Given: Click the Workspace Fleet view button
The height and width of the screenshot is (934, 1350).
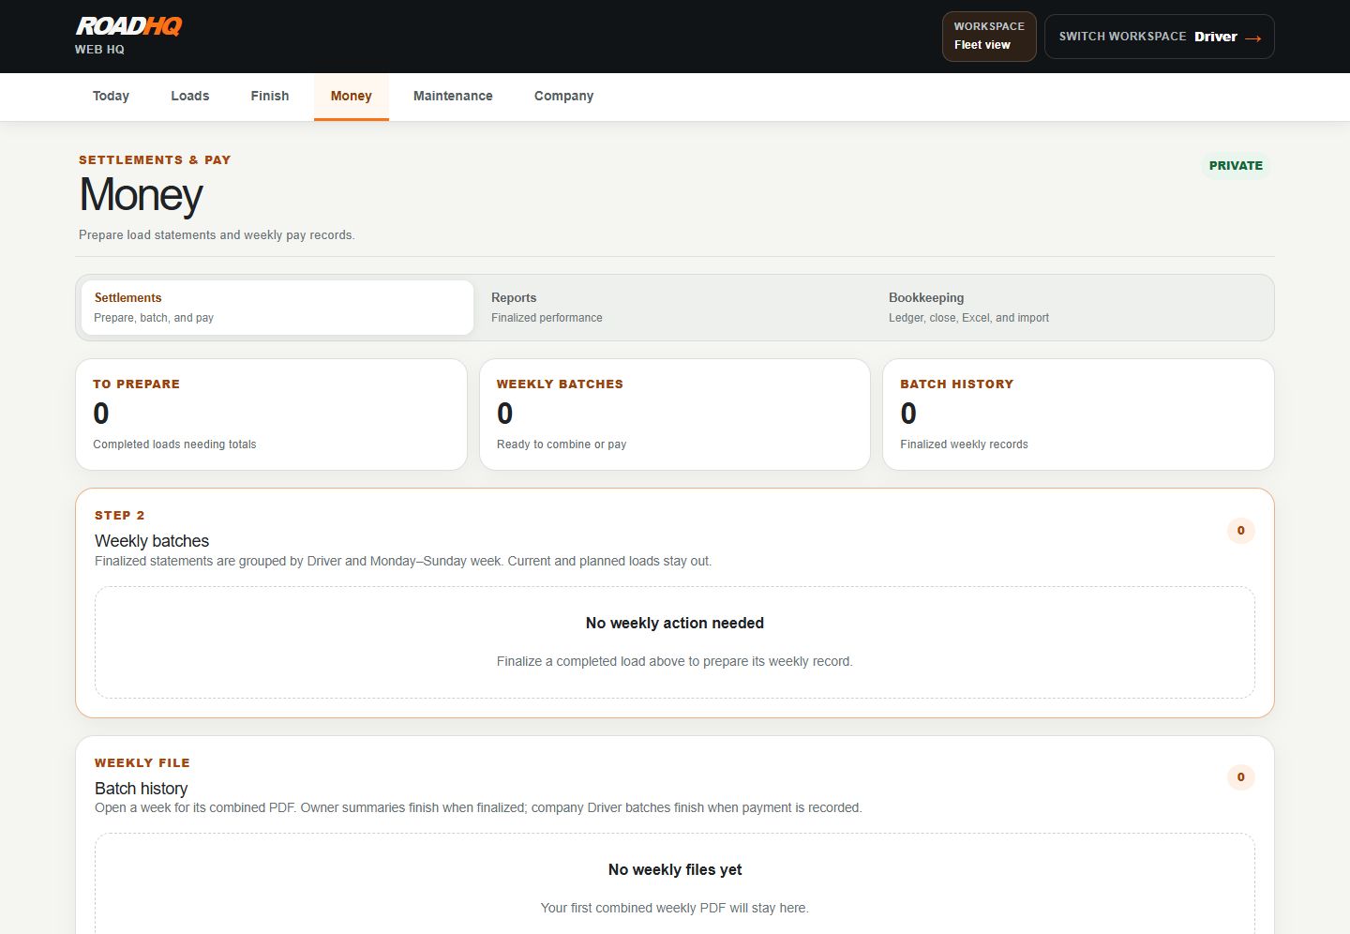Looking at the screenshot, I should [989, 37].
